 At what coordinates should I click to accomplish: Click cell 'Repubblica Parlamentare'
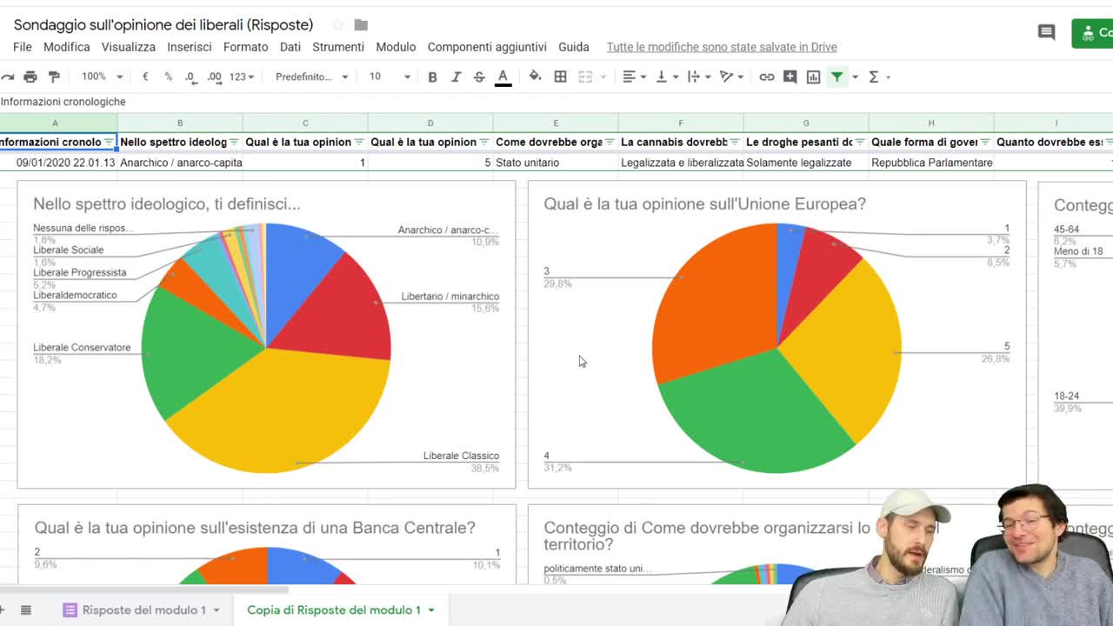coord(931,163)
